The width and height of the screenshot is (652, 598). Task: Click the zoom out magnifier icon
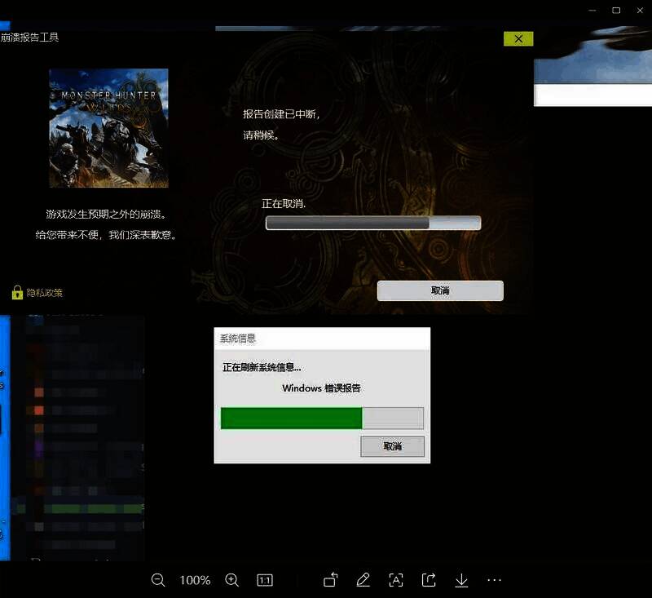tap(158, 580)
